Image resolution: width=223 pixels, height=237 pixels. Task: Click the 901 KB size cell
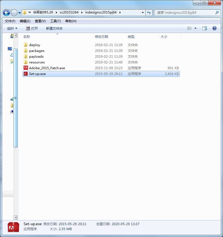click(x=173, y=68)
